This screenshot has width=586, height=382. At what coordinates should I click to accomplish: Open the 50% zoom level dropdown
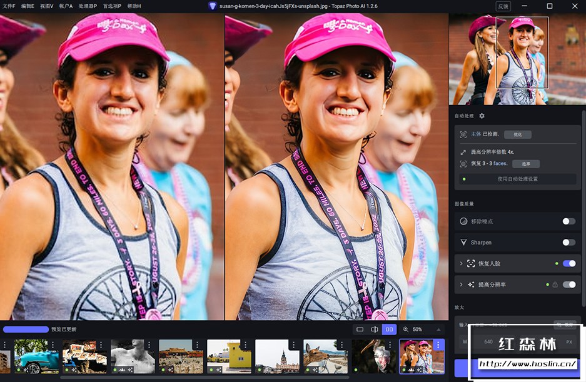coord(438,329)
